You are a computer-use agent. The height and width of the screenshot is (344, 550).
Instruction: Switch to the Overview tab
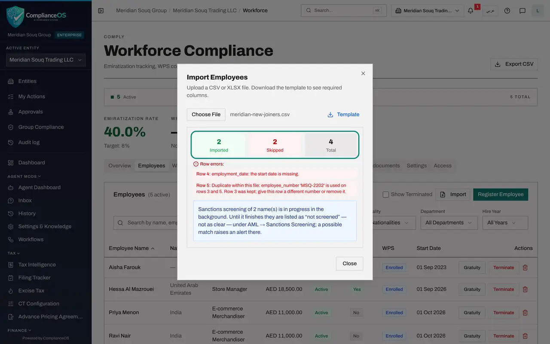[120, 166]
